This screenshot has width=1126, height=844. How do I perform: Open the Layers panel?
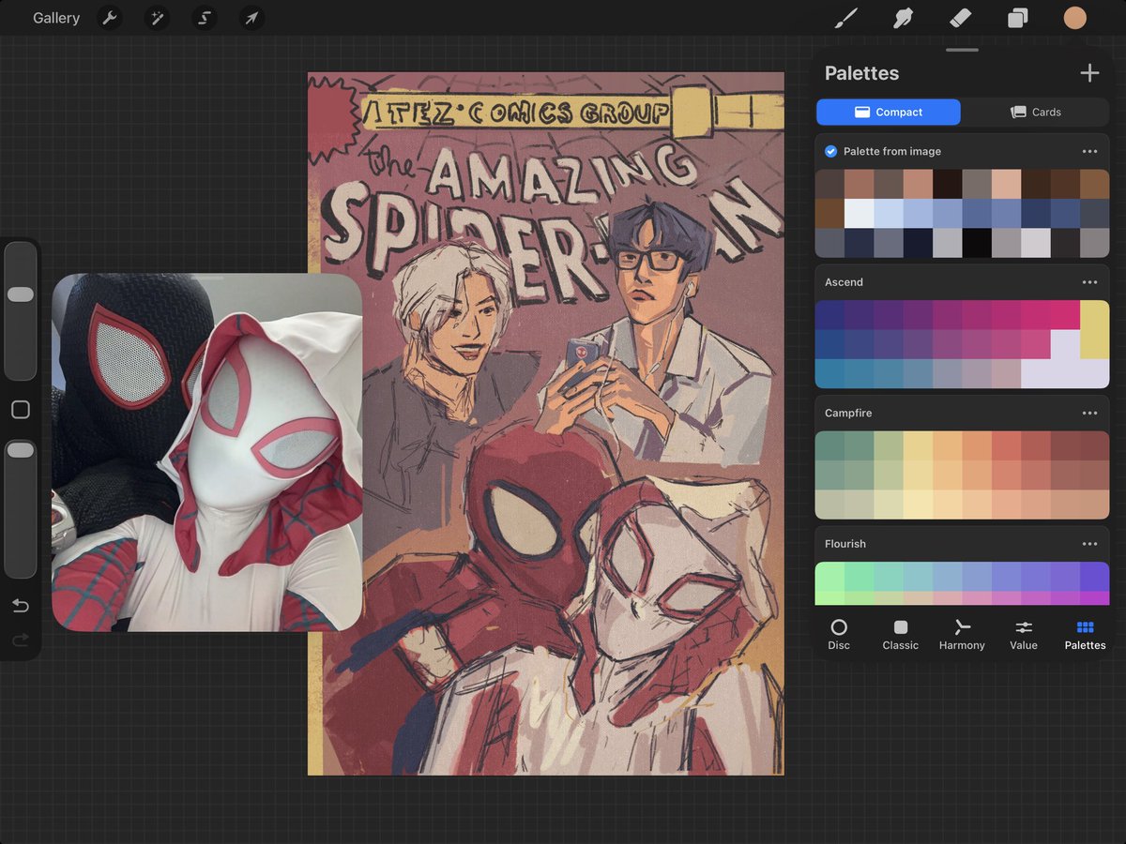1018,18
